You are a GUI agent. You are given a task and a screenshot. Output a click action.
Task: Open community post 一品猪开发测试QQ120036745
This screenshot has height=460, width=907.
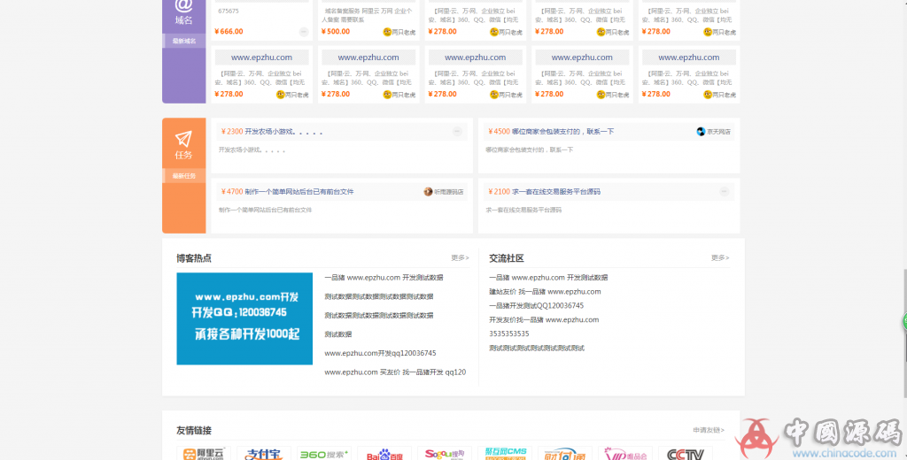(536, 306)
